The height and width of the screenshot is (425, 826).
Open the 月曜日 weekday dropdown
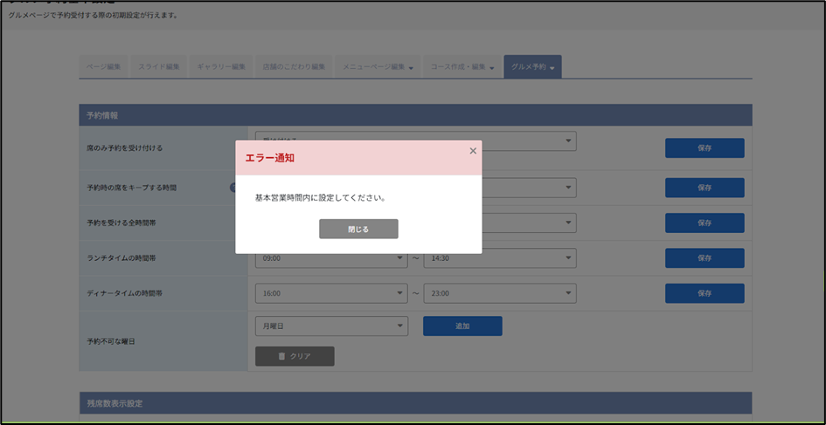click(331, 326)
